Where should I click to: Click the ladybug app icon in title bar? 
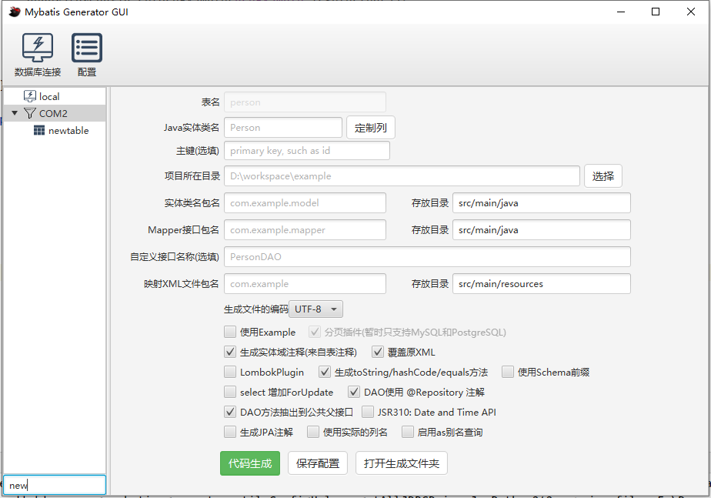[x=14, y=12]
